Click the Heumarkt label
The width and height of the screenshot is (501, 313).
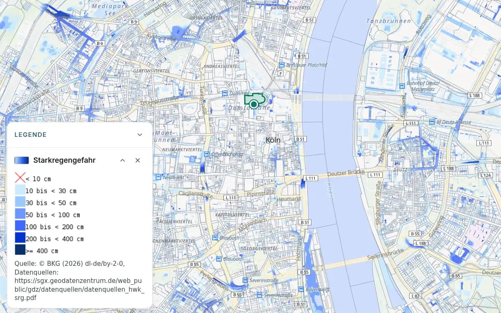tap(289, 199)
